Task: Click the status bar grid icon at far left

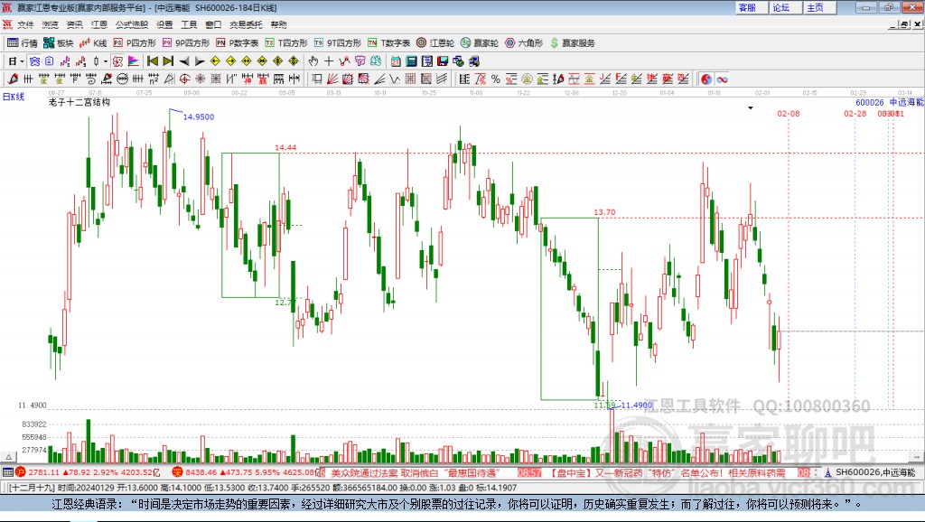Action: point(7,472)
